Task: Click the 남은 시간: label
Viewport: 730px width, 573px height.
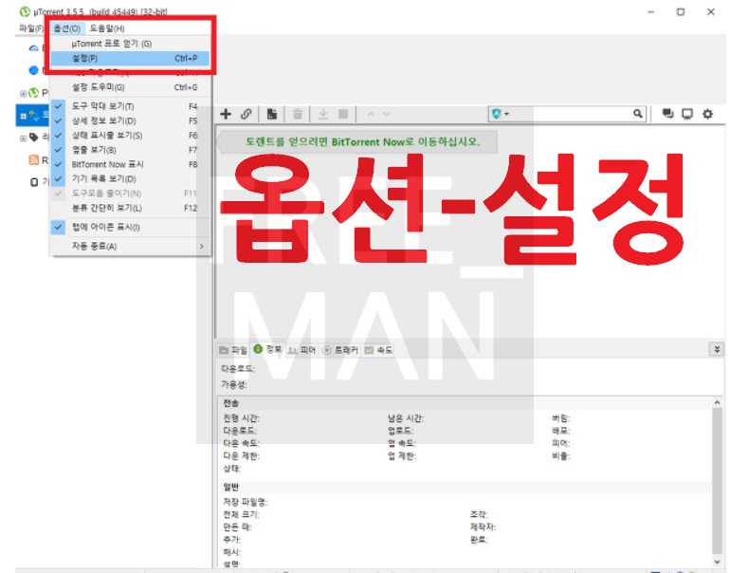Action: [406, 418]
